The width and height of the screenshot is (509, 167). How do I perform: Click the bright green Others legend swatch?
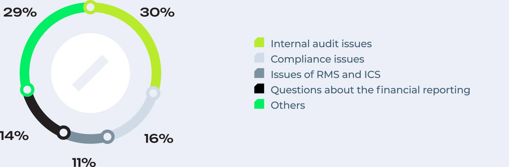(259, 104)
